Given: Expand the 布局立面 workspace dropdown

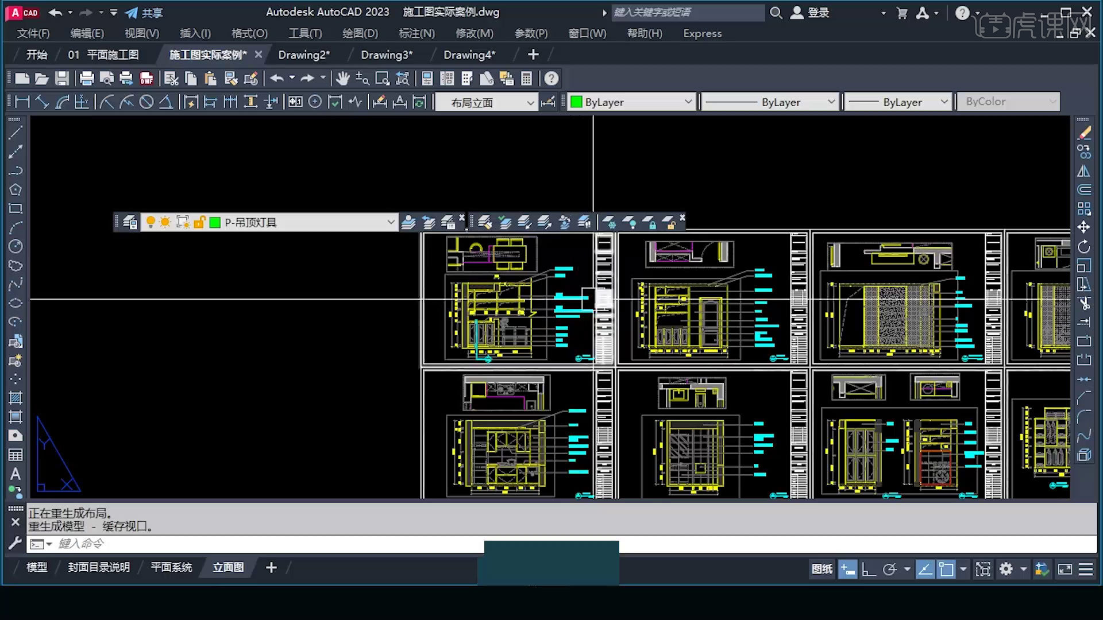Looking at the screenshot, I should coord(530,102).
